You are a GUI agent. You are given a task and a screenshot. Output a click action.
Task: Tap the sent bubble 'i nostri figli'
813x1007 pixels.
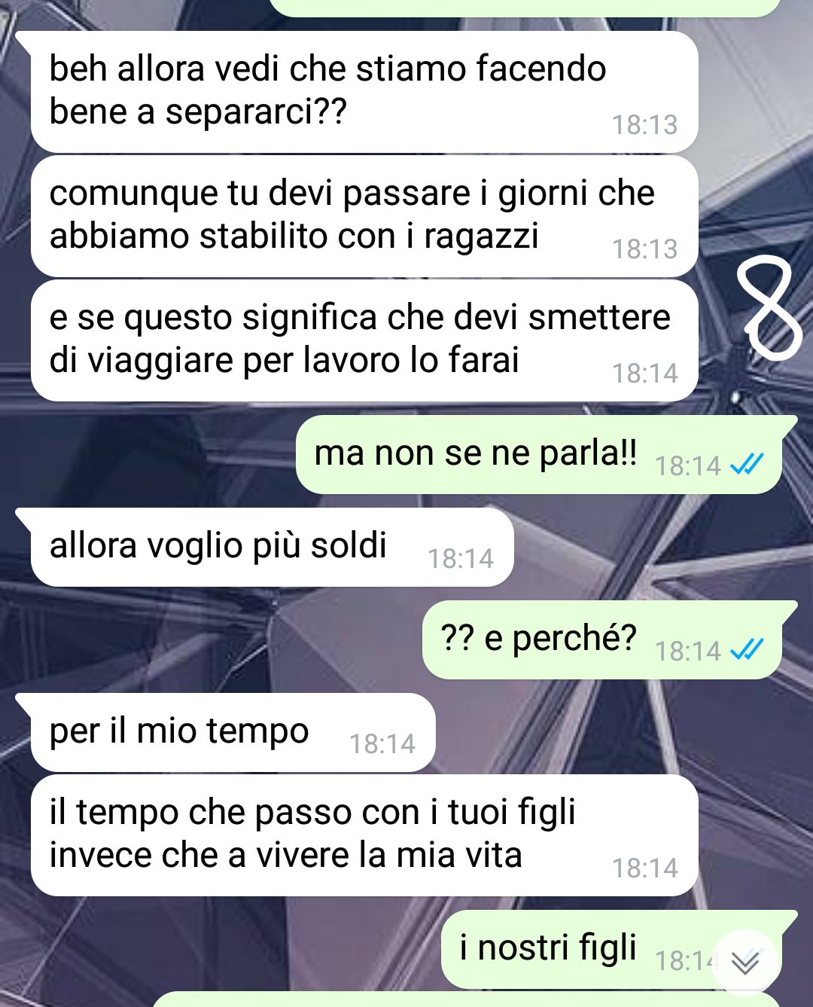pos(611,949)
